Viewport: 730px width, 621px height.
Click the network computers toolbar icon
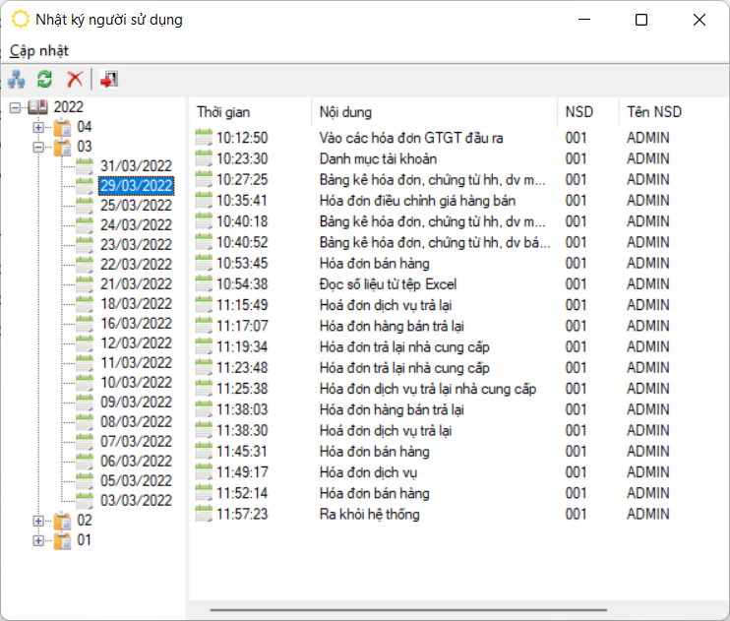(17, 80)
